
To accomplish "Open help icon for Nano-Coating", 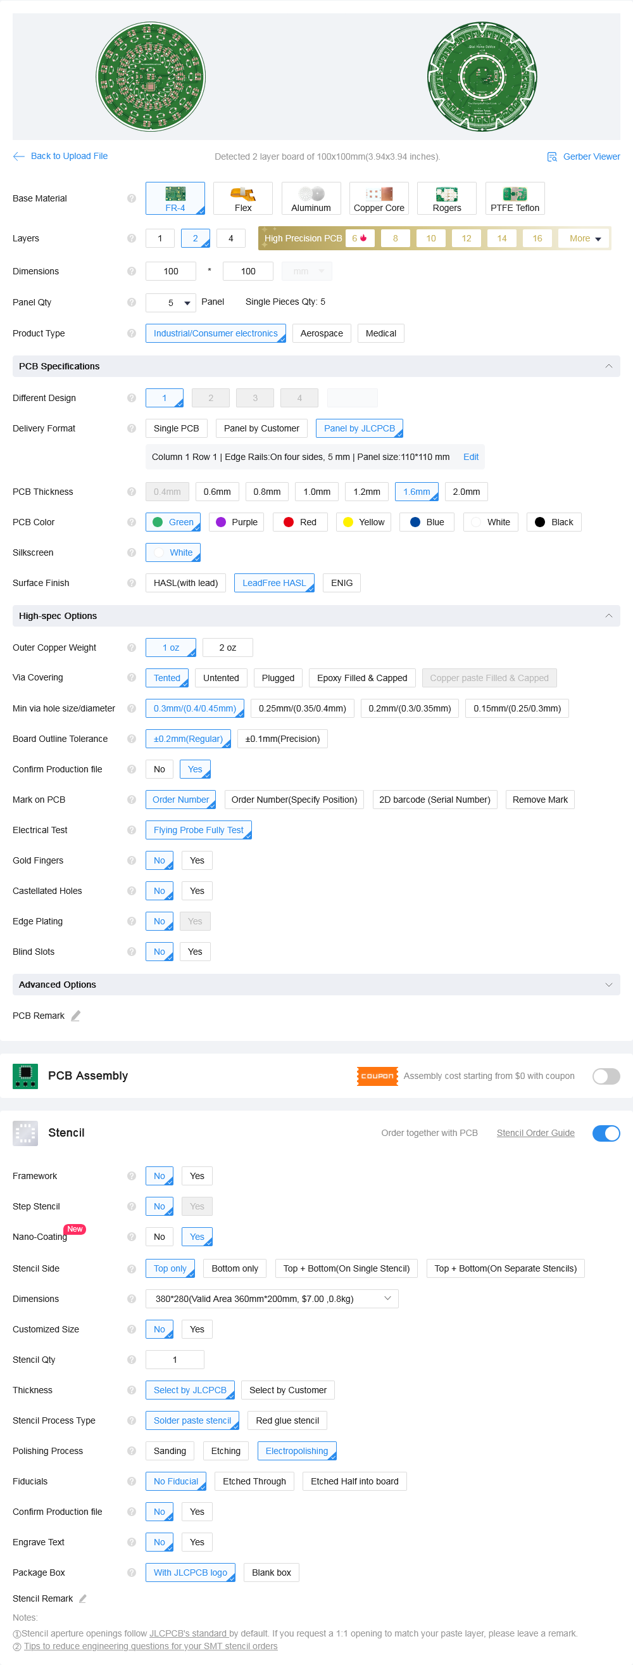I will 132,1237.
